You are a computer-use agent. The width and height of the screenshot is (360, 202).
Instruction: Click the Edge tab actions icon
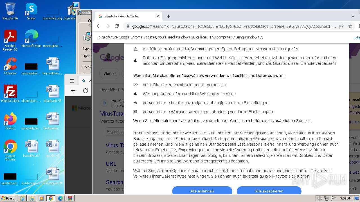(72, 81)
